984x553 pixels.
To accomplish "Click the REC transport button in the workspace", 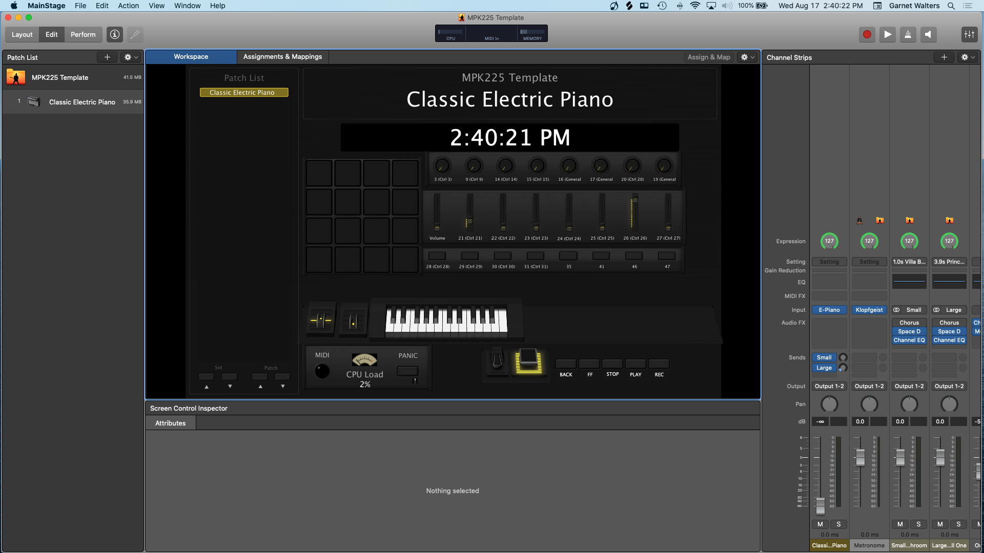I will pyautogui.click(x=659, y=364).
